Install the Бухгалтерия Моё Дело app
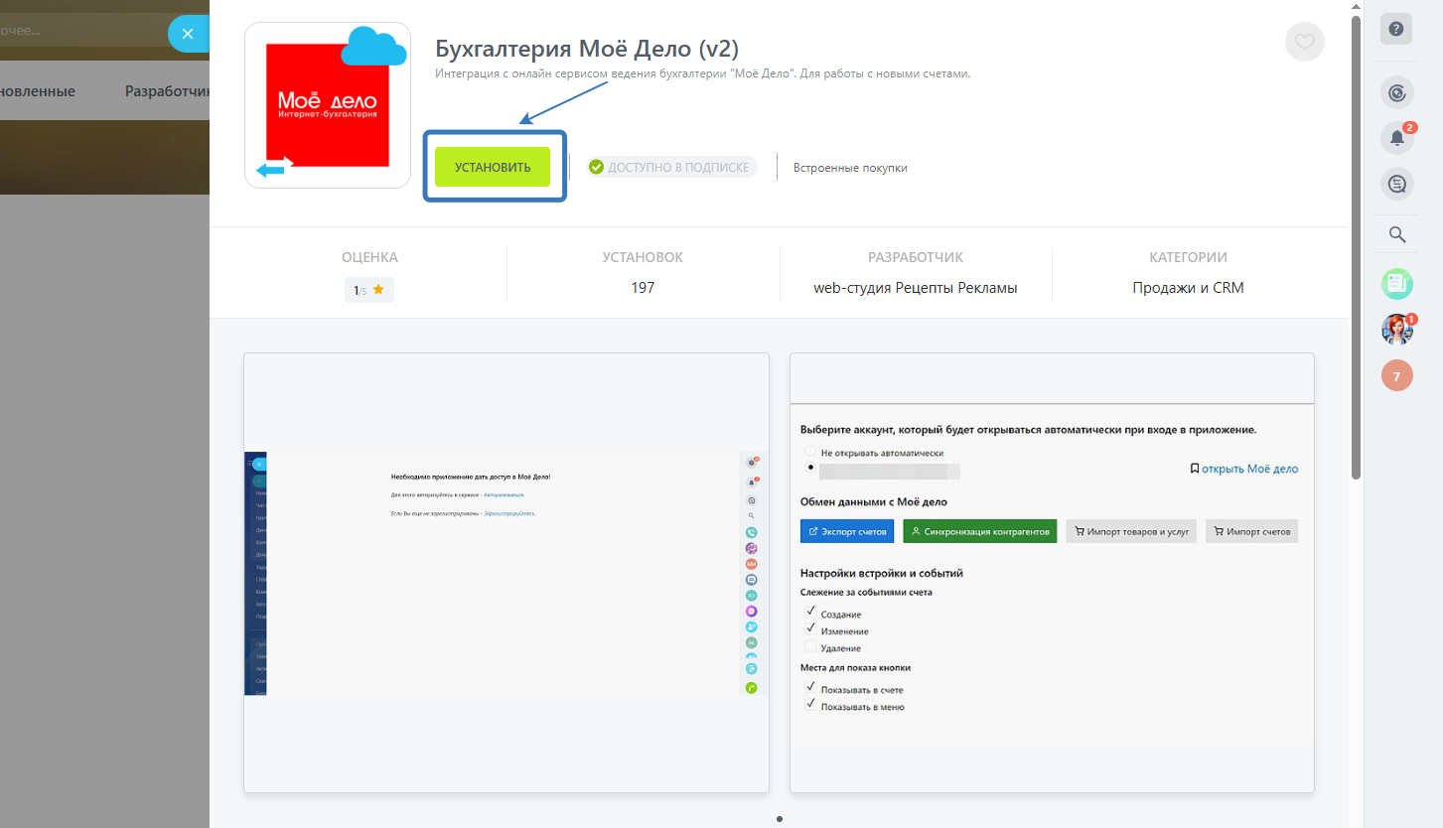Screen dimensions: 1443x828 [x=493, y=167]
